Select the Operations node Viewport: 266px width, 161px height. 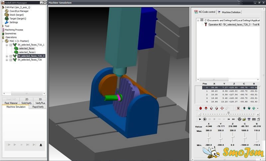coord(11,37)
